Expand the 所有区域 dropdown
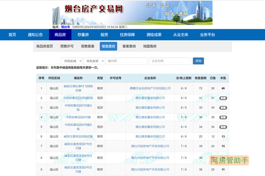 click(72, 61)
